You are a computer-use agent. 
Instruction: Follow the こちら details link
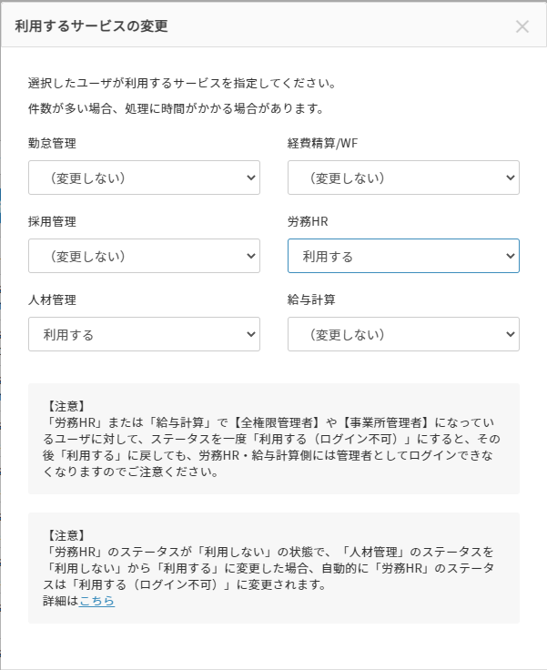[x=96, y=601]
